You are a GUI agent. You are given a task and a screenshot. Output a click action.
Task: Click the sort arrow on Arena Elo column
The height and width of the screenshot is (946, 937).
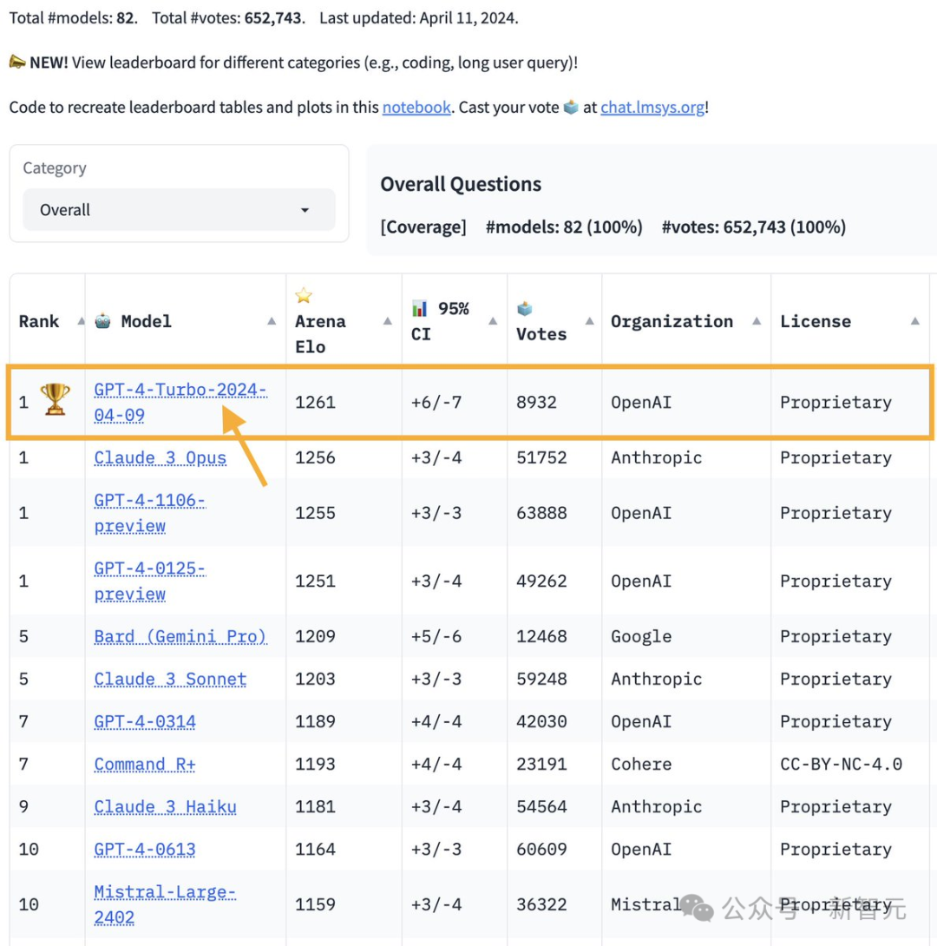click(388, 322)
